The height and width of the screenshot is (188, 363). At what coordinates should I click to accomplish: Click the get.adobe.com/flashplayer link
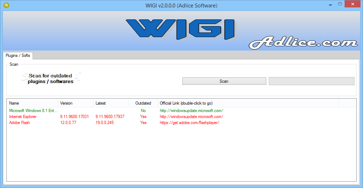coord(189,123)
